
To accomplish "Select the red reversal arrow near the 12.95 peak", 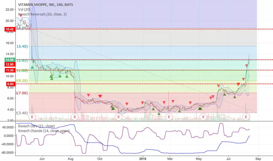I will coord(247,66).
